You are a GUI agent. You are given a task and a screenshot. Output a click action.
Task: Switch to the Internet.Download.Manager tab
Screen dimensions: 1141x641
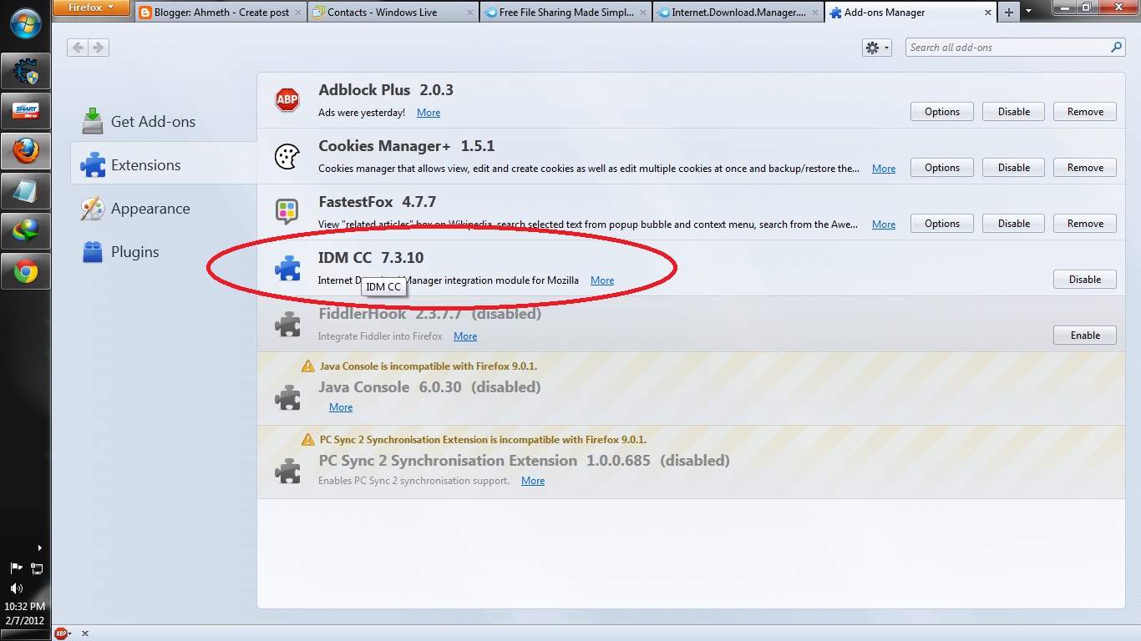[x=739, y=12]
